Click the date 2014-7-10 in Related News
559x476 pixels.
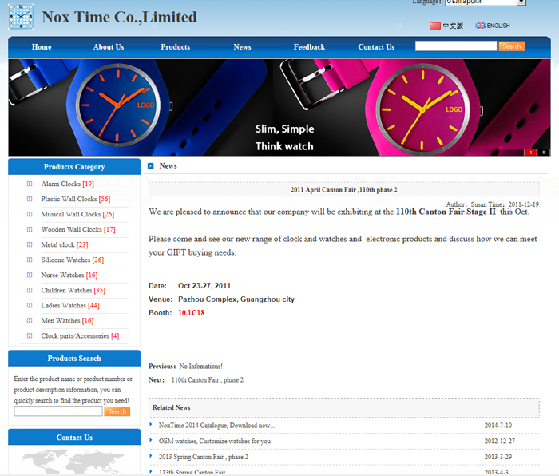498,426
